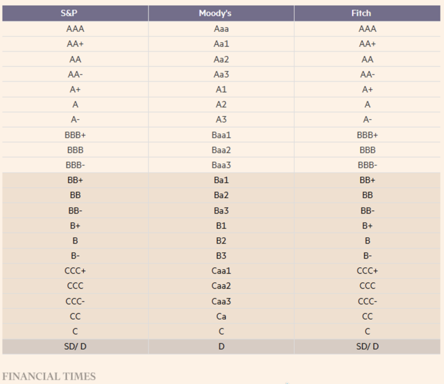444x384 pixels.
Task: Click the Fitch column header
Action: point(367,13)
